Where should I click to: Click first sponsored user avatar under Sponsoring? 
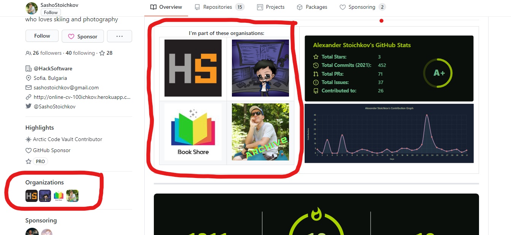coord(32,232)
